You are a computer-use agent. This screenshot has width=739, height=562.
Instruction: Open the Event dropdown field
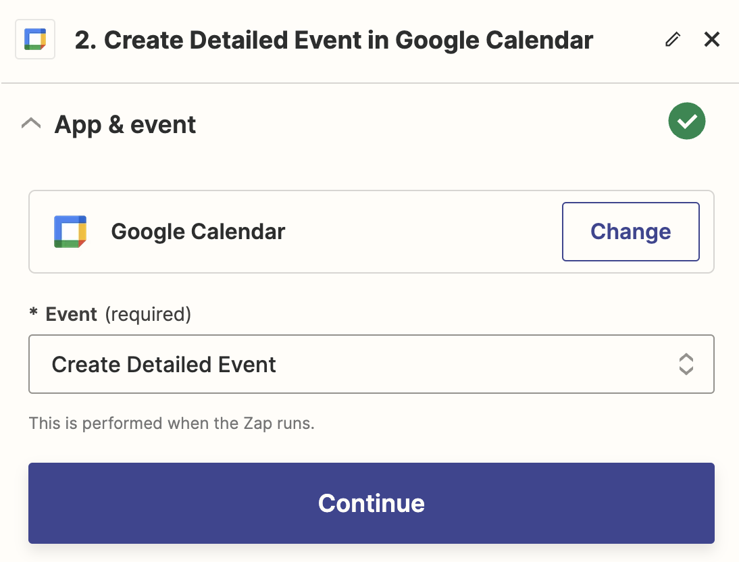(371, 364)
